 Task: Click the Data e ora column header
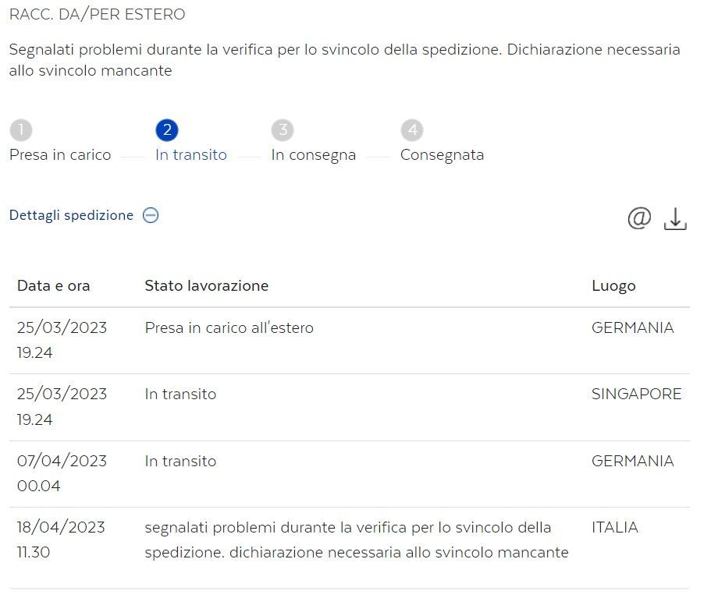pos(54,286)
